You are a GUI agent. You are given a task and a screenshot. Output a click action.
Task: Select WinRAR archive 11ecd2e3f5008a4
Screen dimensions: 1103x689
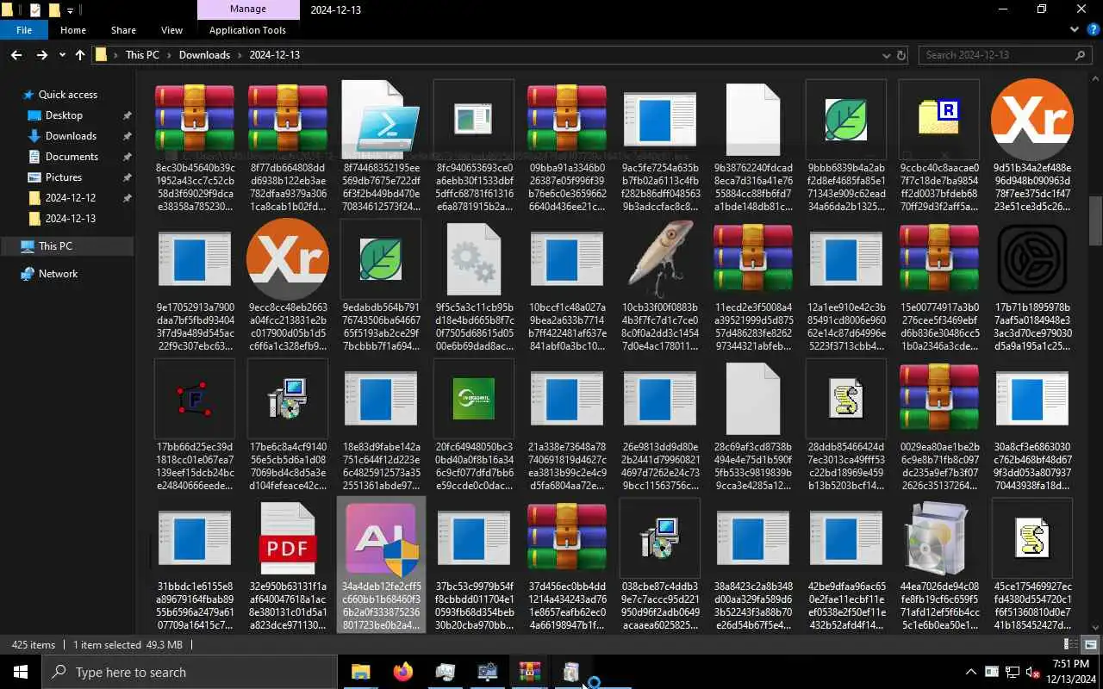coord(753,286)
